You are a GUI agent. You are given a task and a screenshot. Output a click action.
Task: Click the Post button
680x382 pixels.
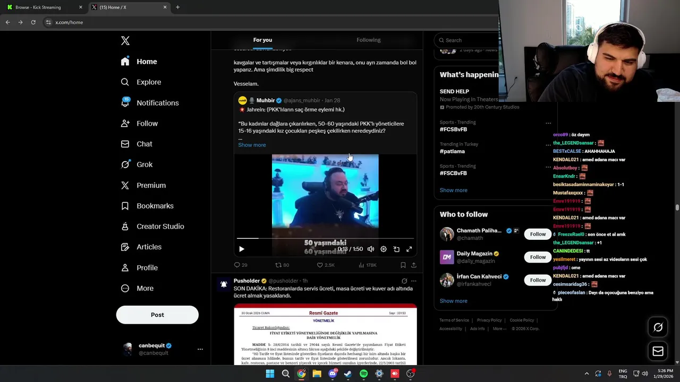[x=157, y=315]
